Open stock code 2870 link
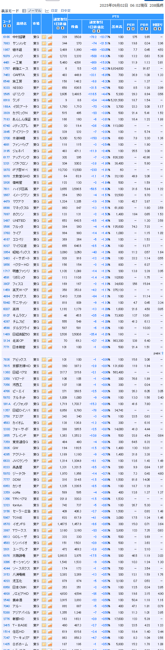Image resolution: width=165 pixels, height=650 pixels. click(x=6, y=170)
